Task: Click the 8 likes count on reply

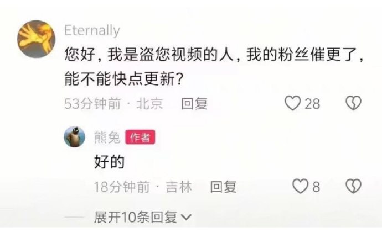Action: point(316,187)
